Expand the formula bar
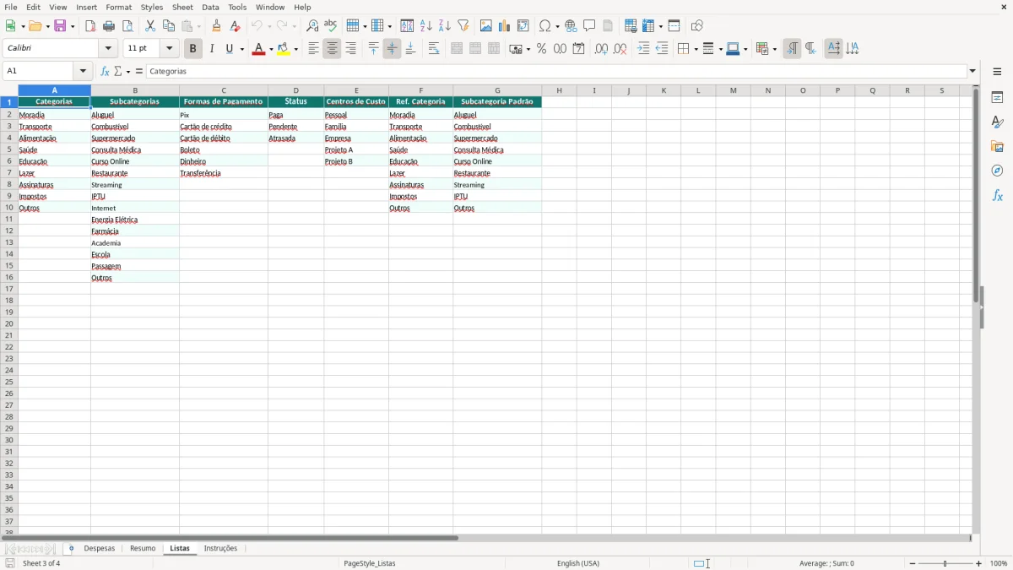Image resolution: width=1013 pixels, height=570 pixels. [x=972, y=72]
